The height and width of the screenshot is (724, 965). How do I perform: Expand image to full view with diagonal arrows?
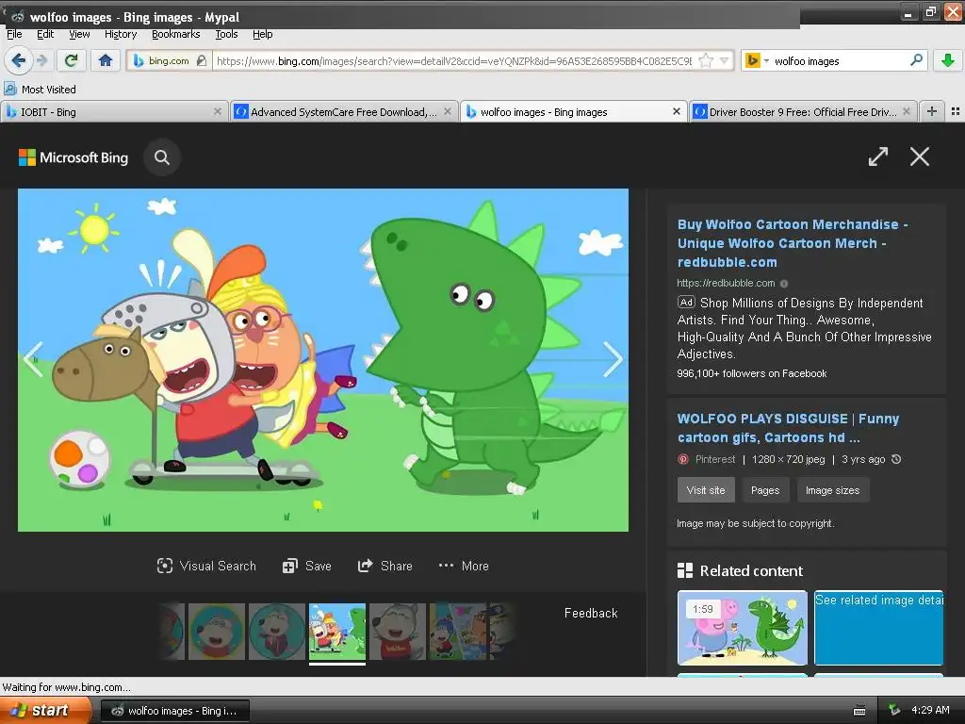pyautogui.click(x=878, y=156)
